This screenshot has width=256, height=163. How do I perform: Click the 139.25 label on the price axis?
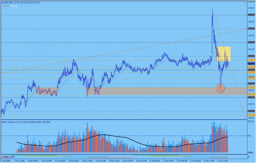[x=251, y=8]
